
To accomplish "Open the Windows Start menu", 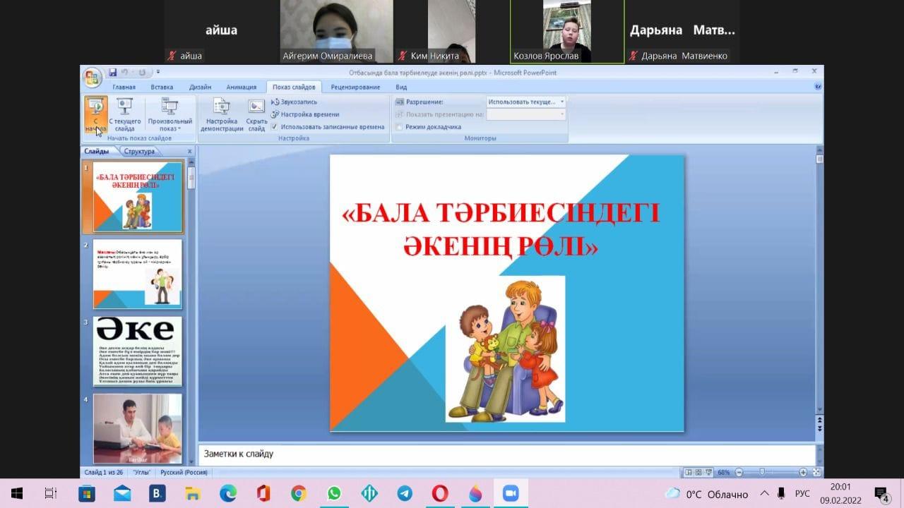I will [17, 493].
